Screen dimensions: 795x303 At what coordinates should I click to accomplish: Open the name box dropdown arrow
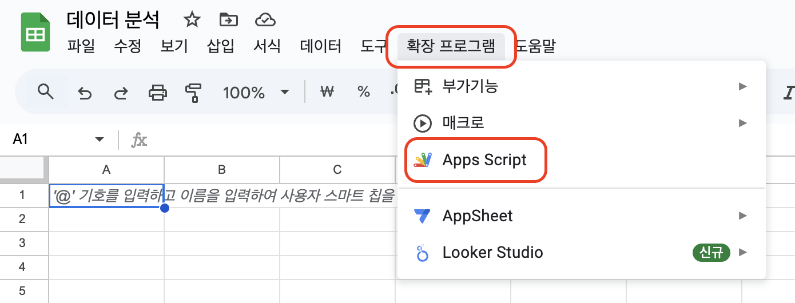coord(100,139)
